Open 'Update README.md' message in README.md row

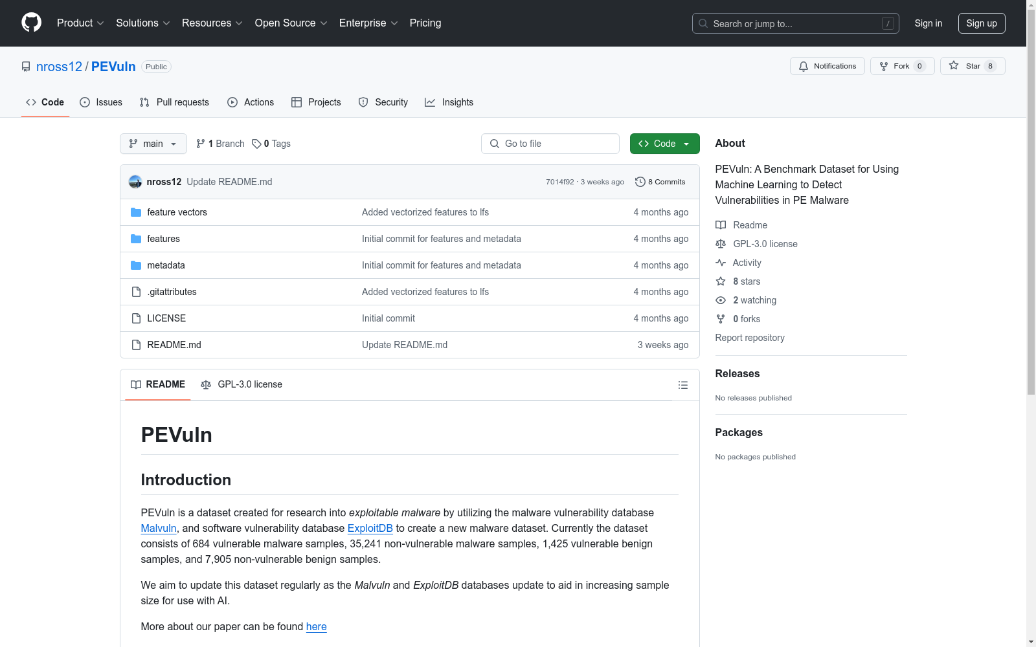coord(405,345)
